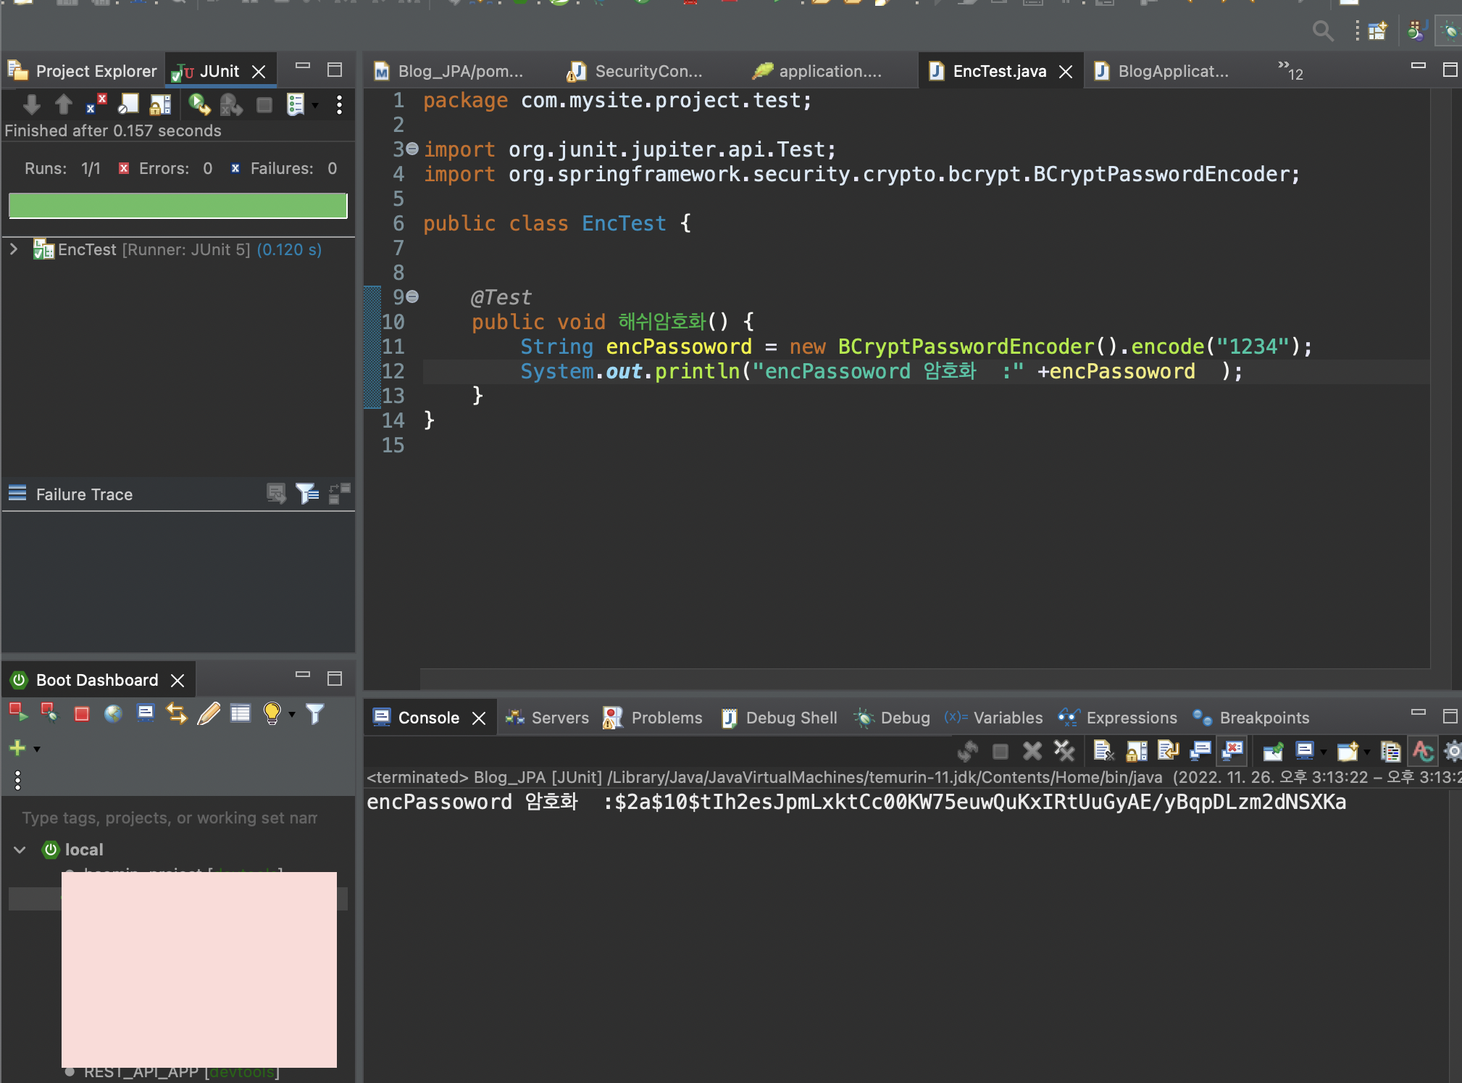Image resolution: width=1462 pixels, height=1083 pixels.
Task: Click Debug restart bug icon in Boot Dashboard
Action: 50,713
